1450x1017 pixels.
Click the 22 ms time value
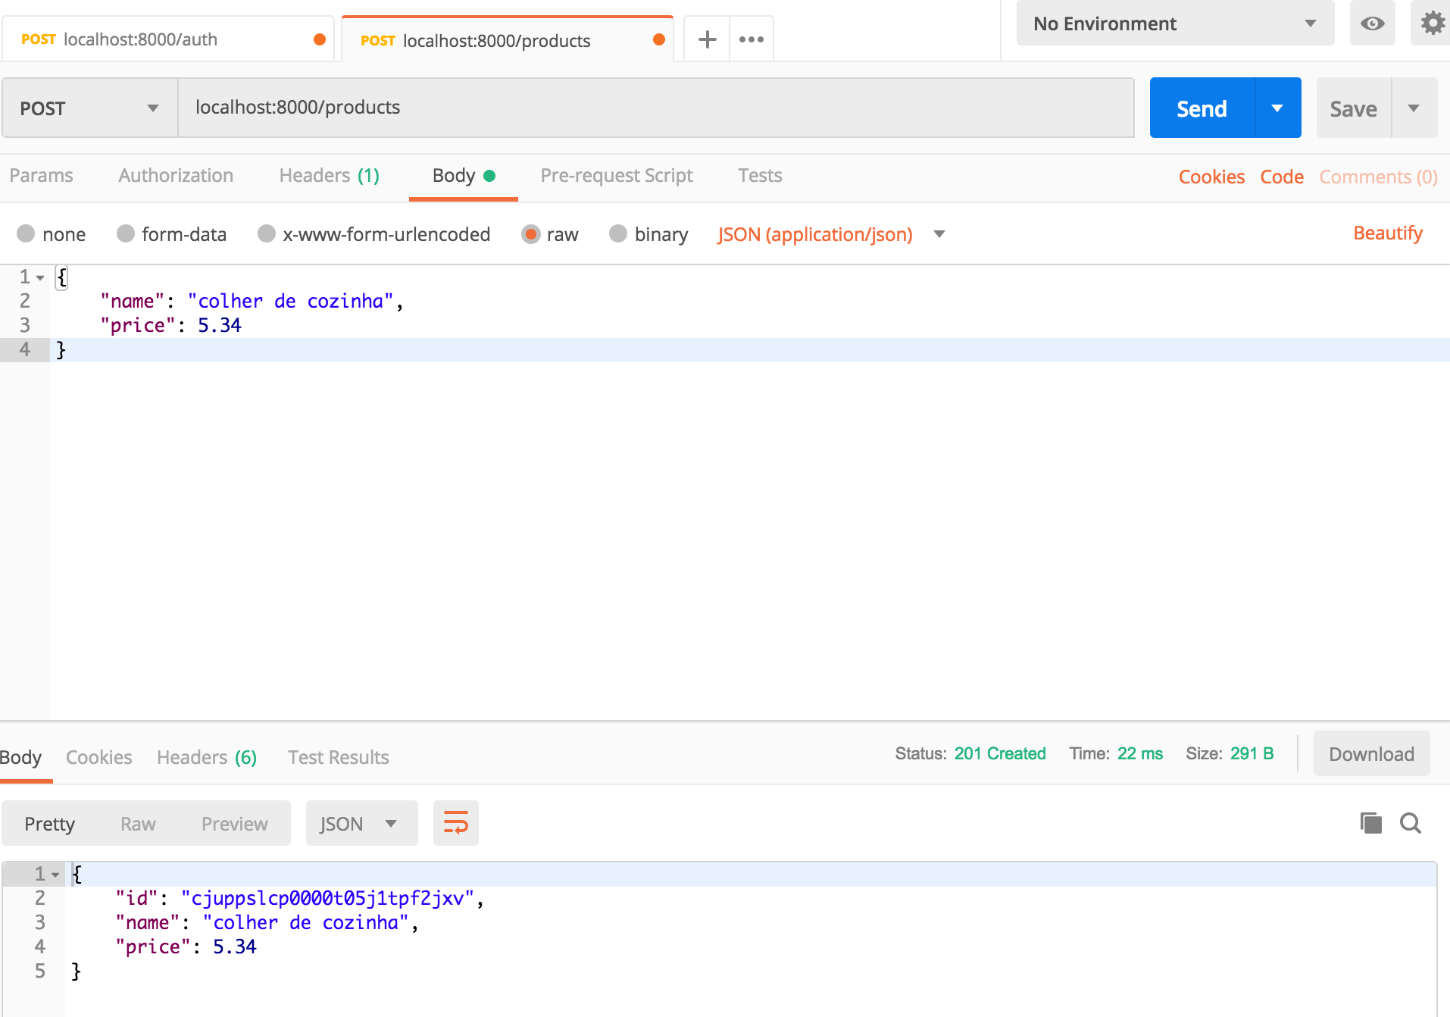(1139, 754)
